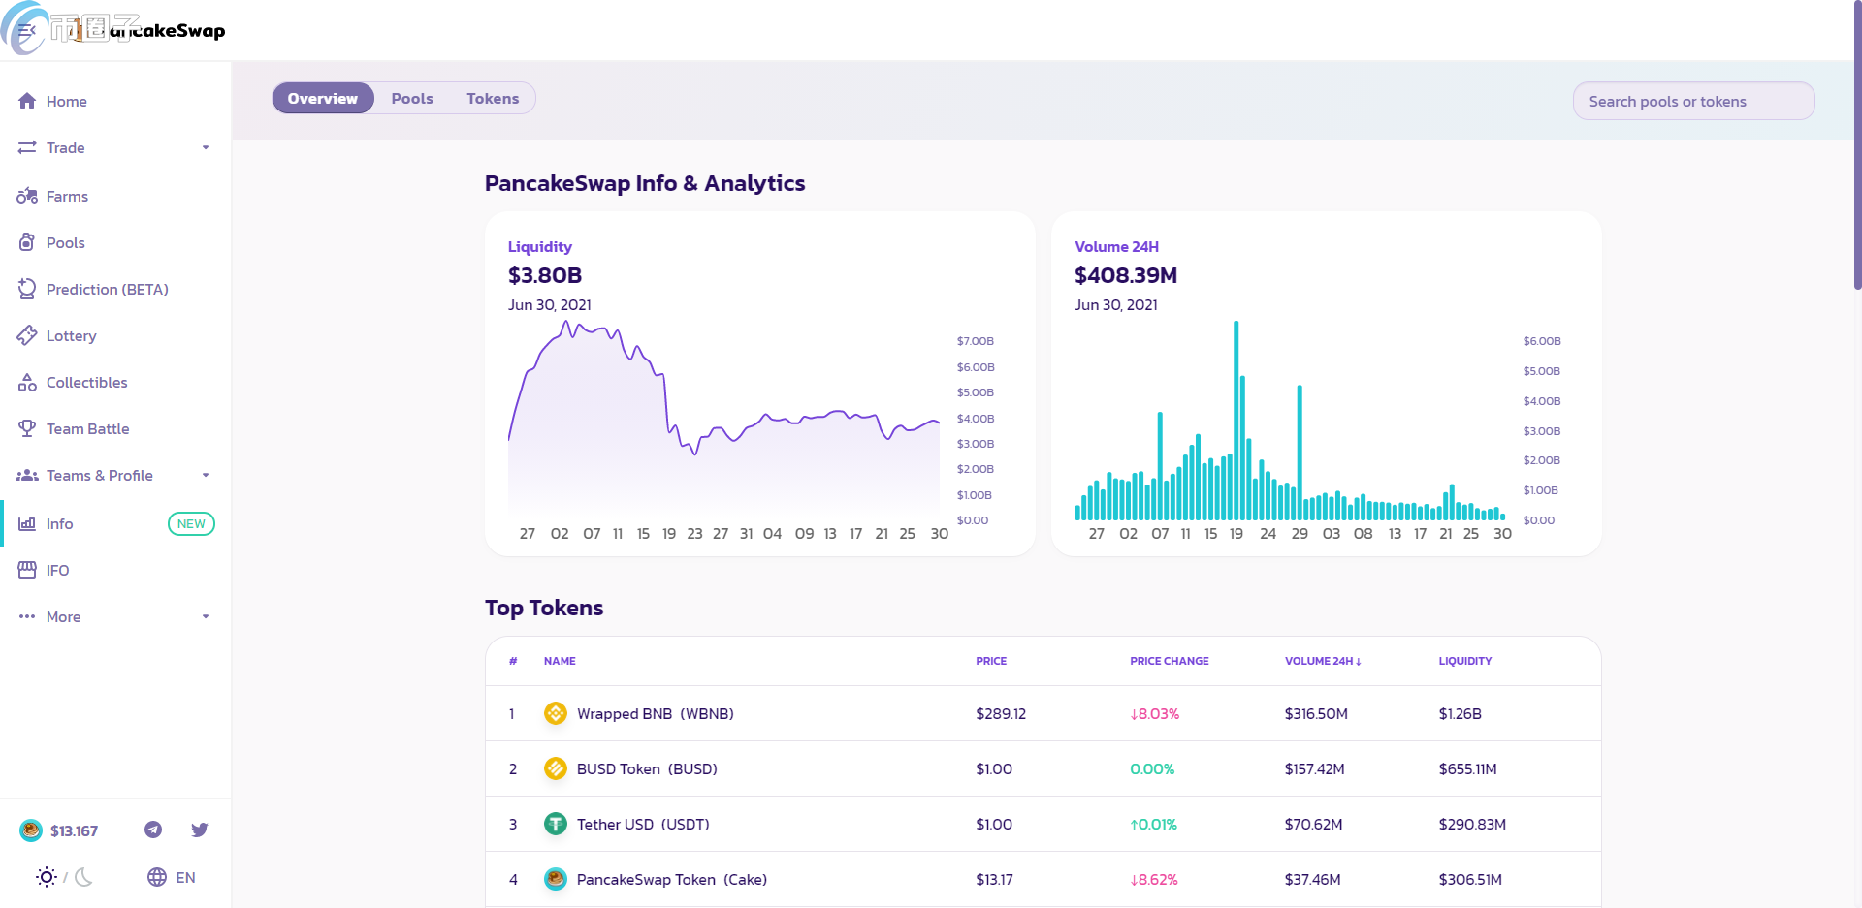This screenshot has height=908, width=1862.
Task: Open the Wrapped BNB (WBNB) token row
Action: pyautogui.click(x=1043, y=713)
